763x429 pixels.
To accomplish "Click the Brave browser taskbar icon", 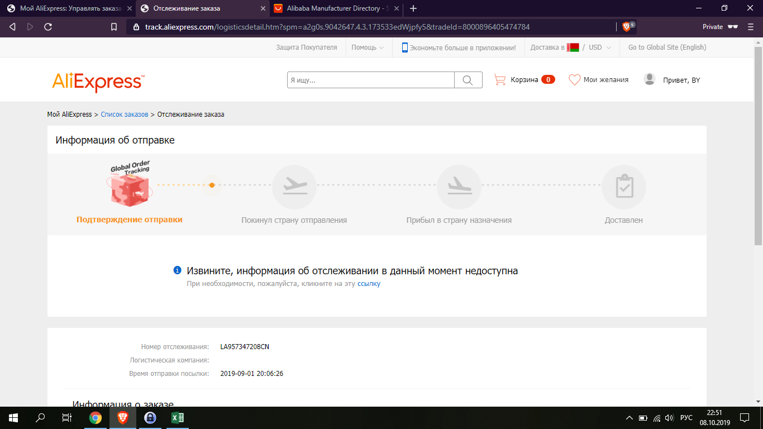I will 122,417.
